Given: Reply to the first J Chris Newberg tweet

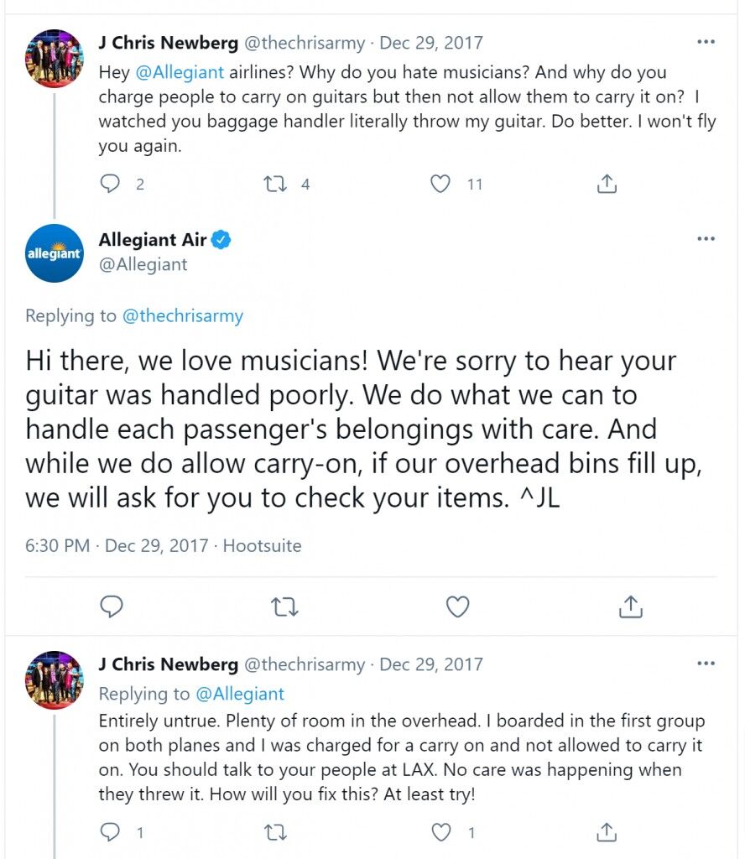Looking at the screenshot, I should pyautogui.click(x=110, y=184).
